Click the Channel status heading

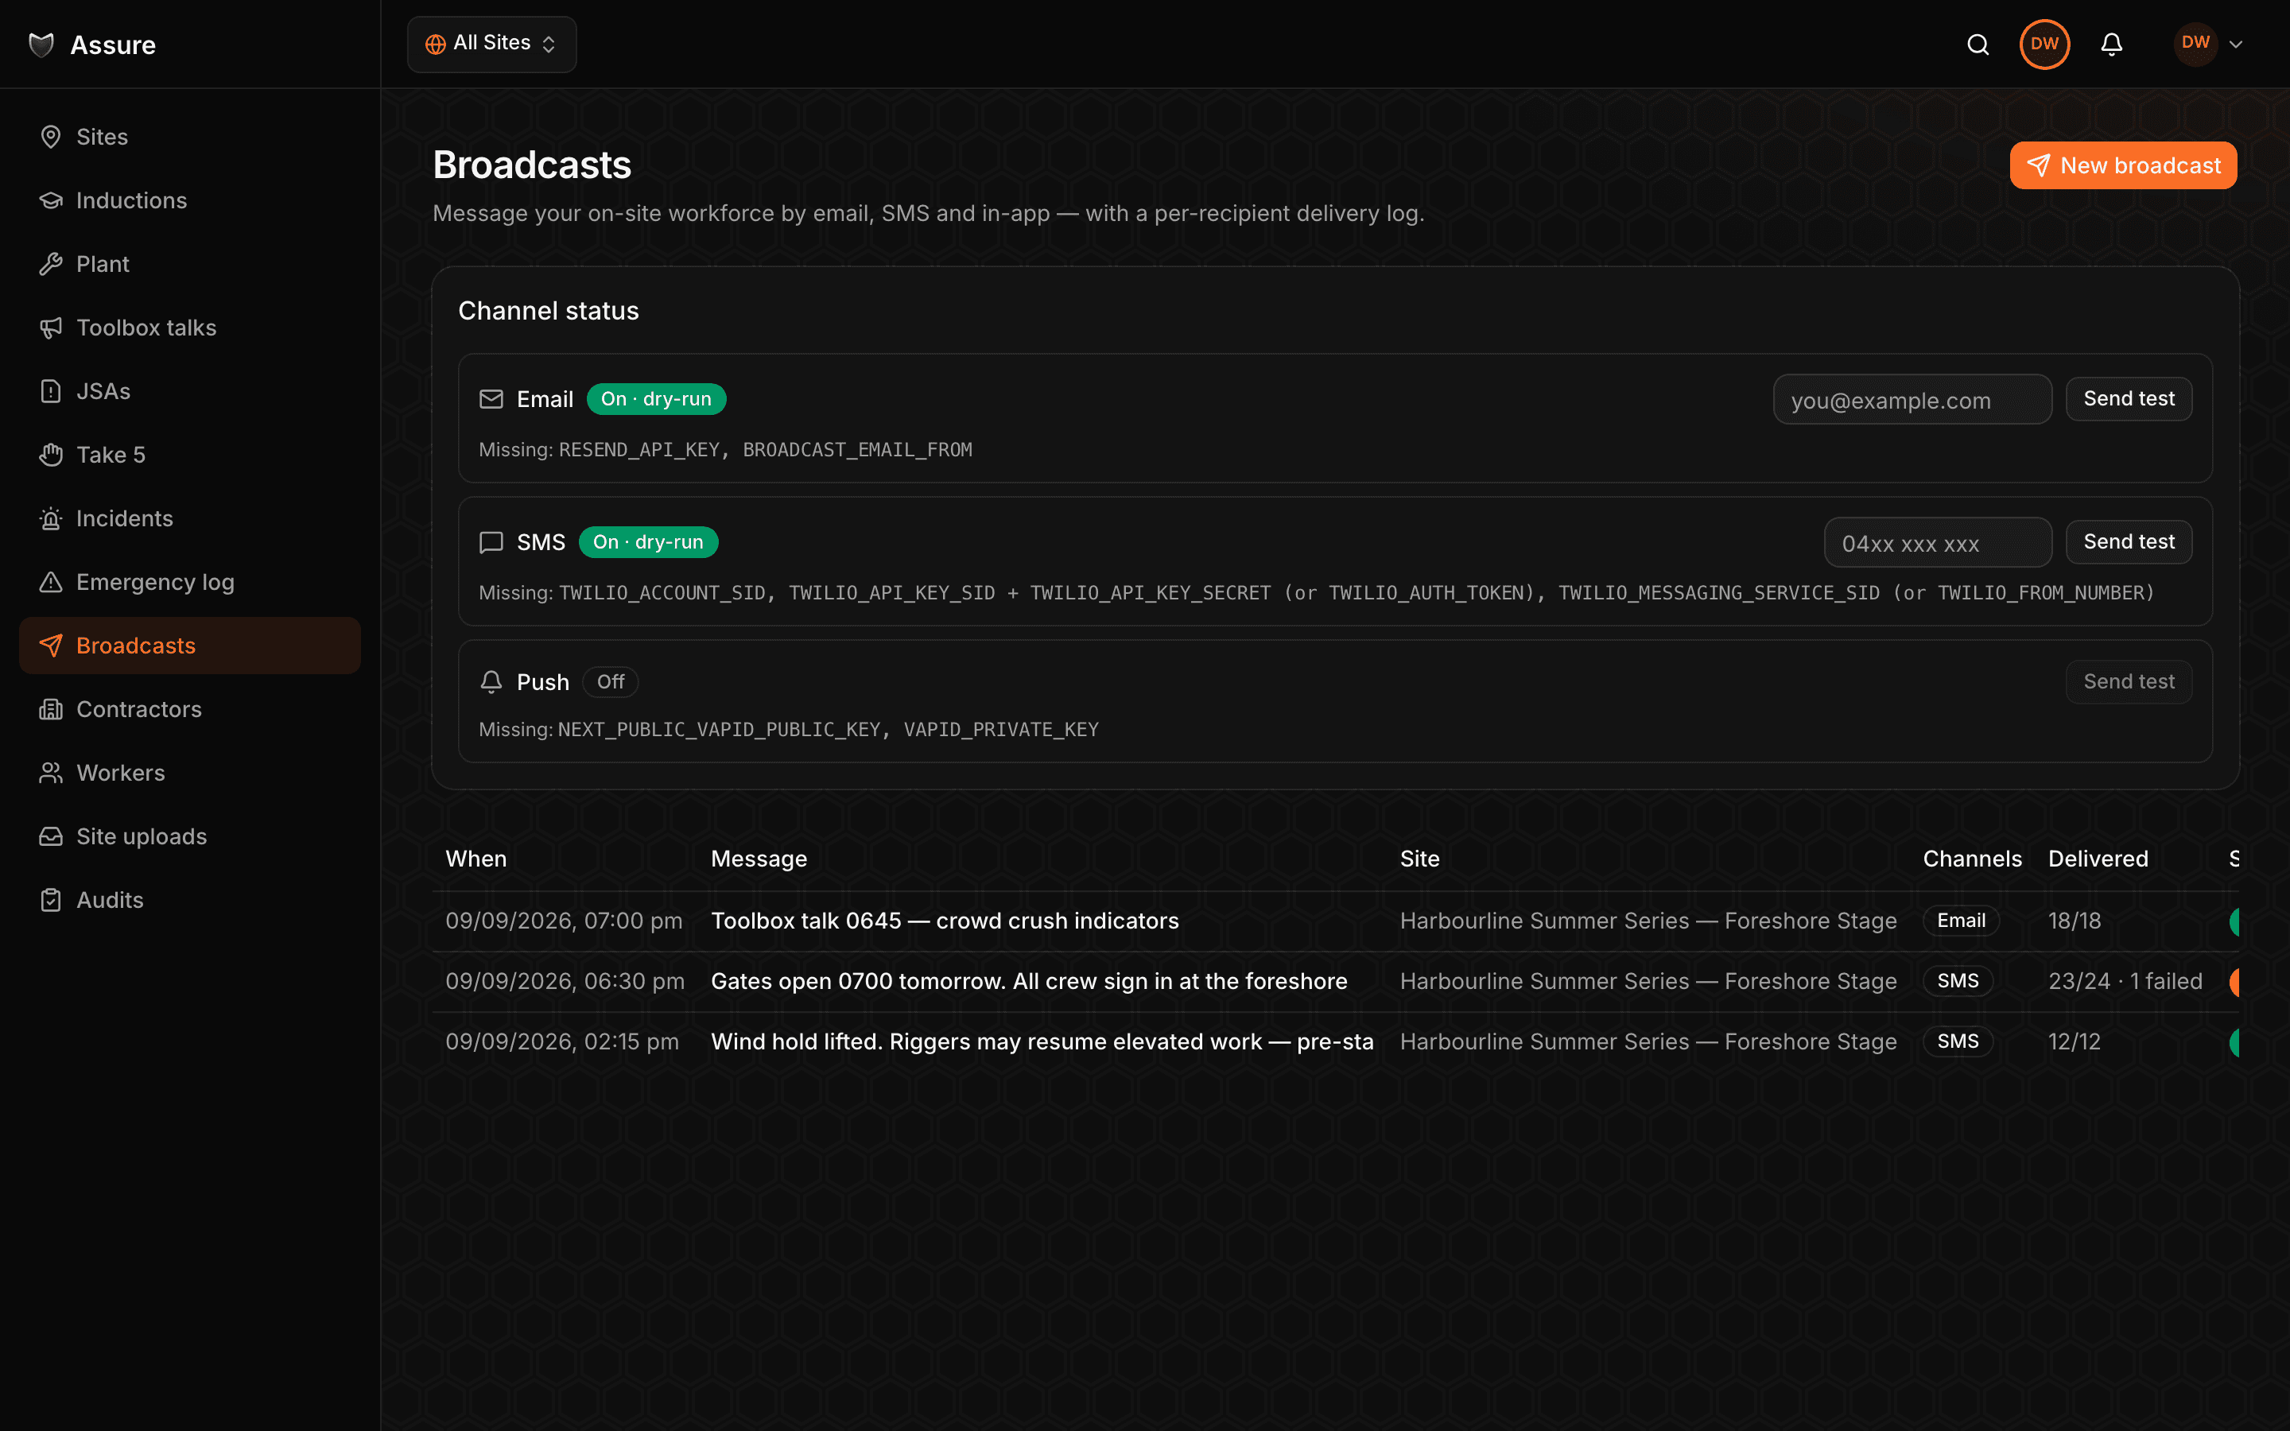click(548, 312)
